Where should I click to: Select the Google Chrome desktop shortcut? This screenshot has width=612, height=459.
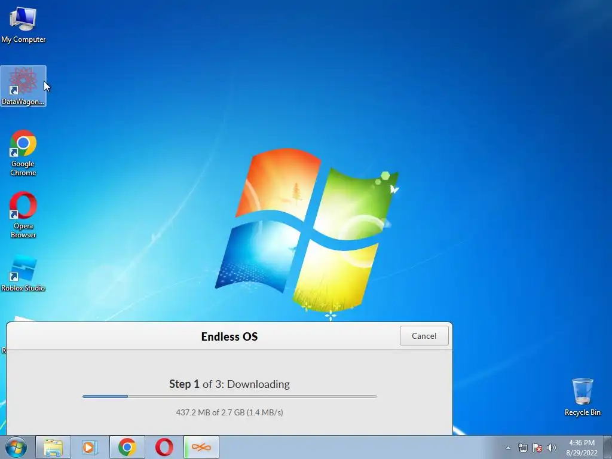23,153
